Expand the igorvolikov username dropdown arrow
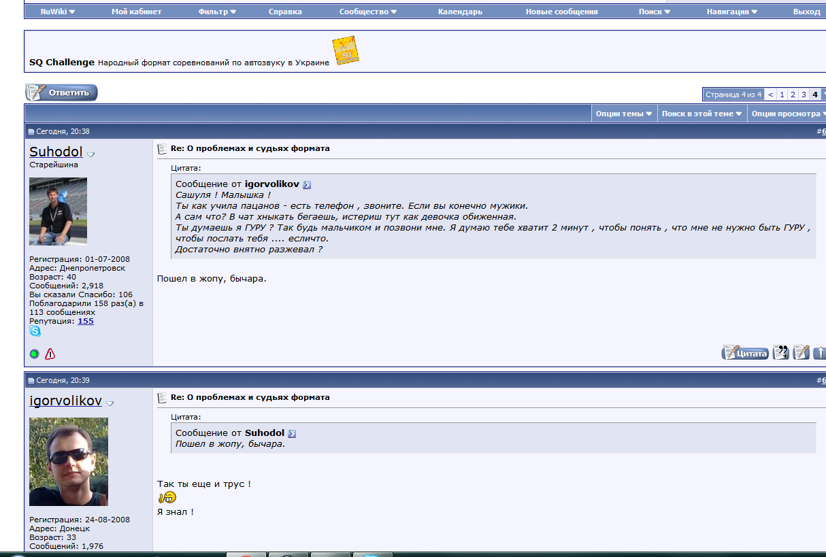 coord(110,403)
